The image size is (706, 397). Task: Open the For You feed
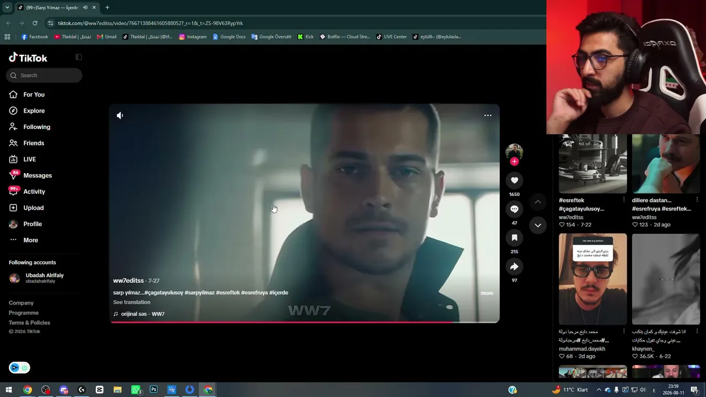(x=34, y=94)
